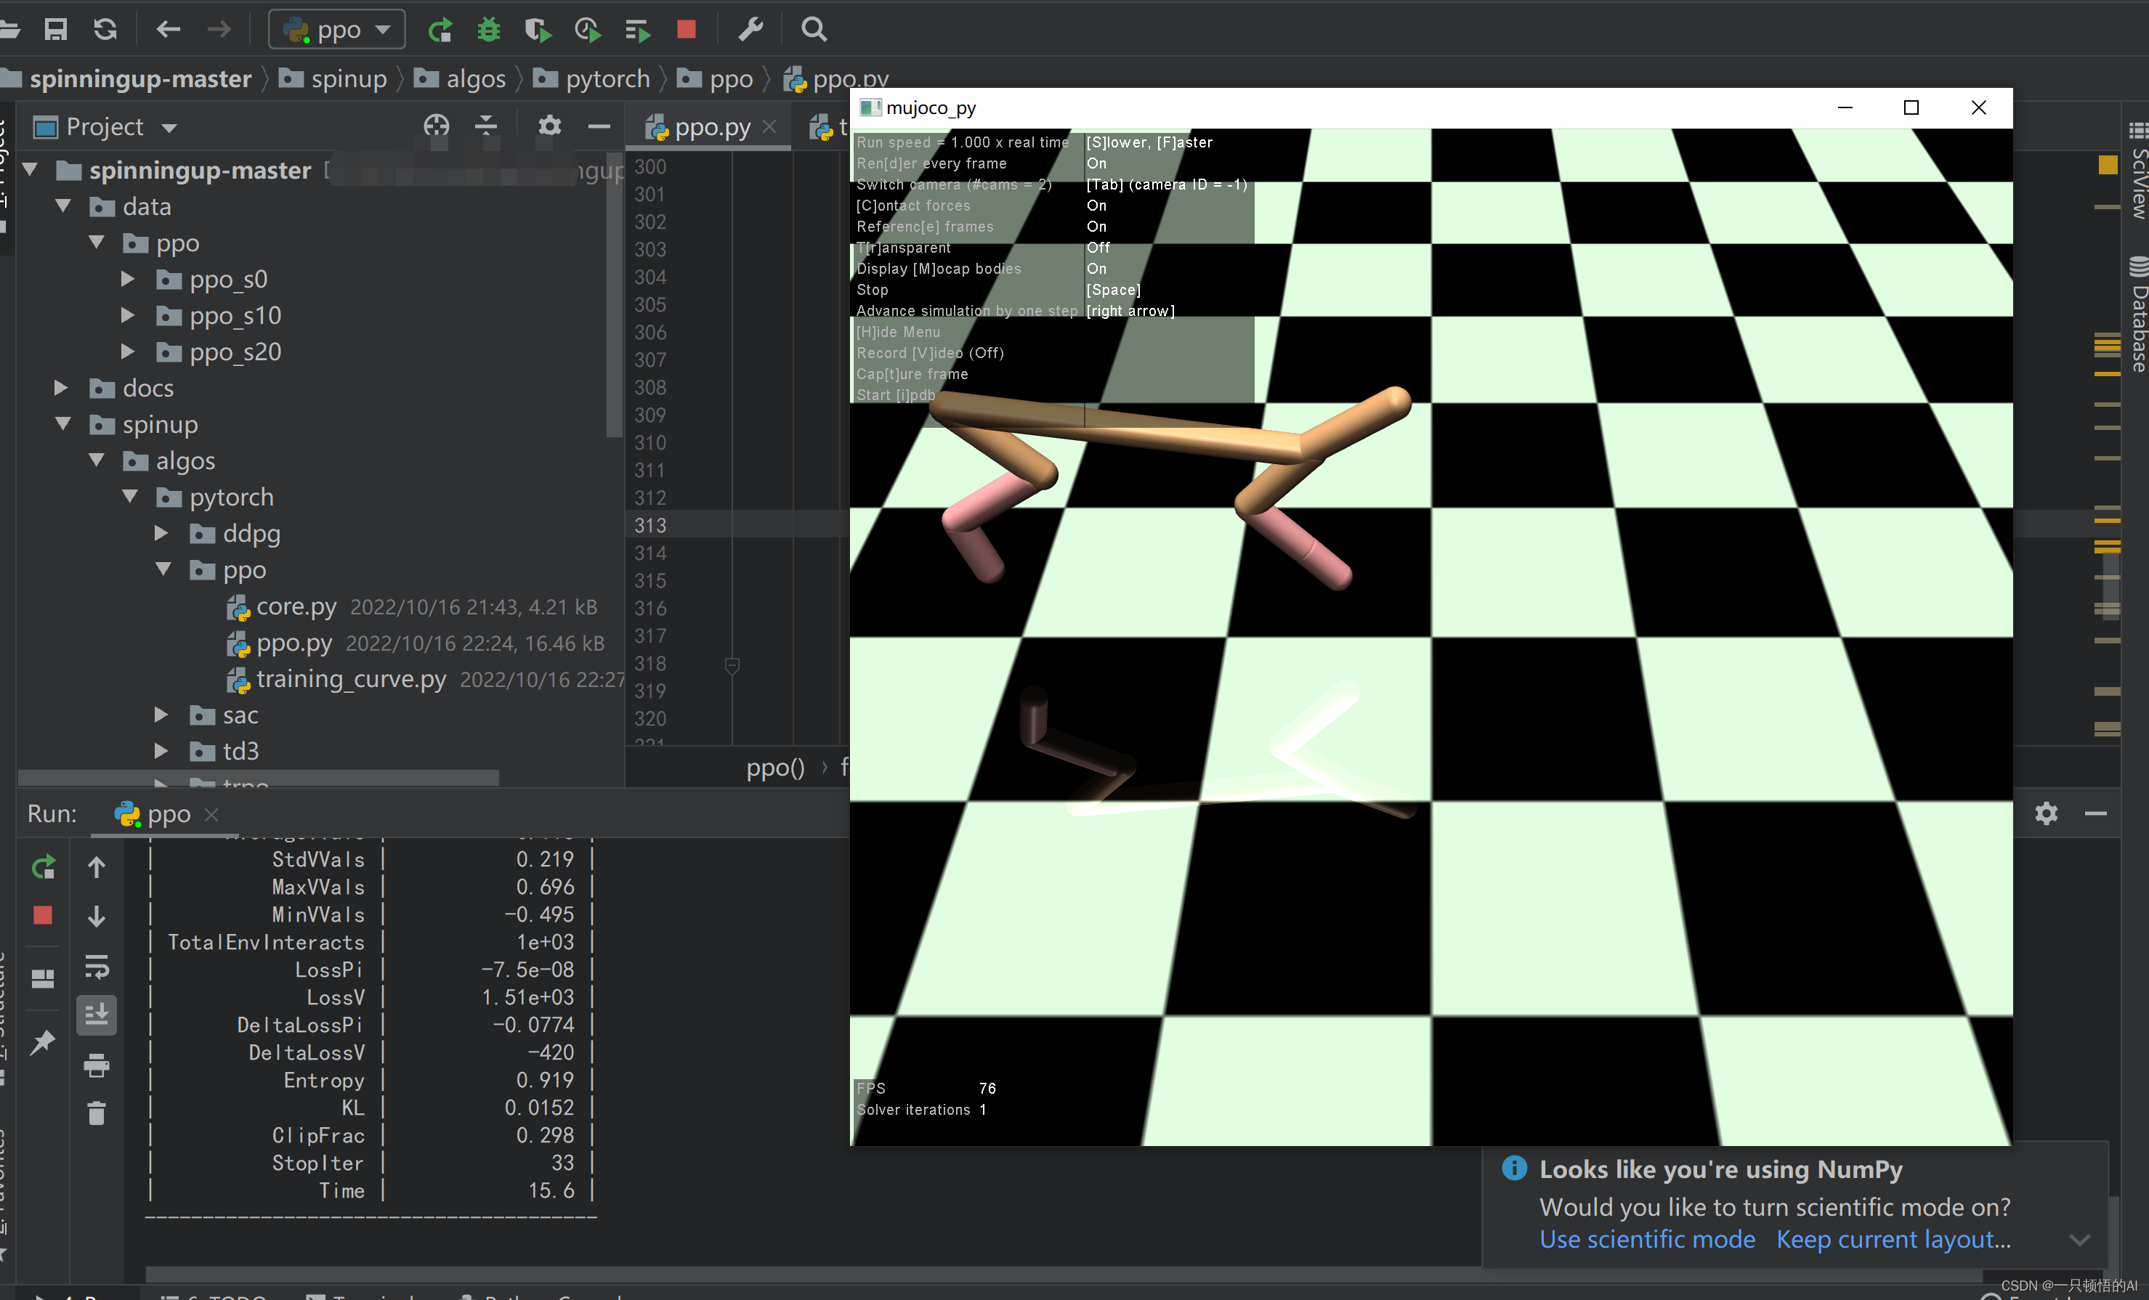Click line number 313 in gutter
This screenshot has height=1300, width=2149.
[649, 525]
